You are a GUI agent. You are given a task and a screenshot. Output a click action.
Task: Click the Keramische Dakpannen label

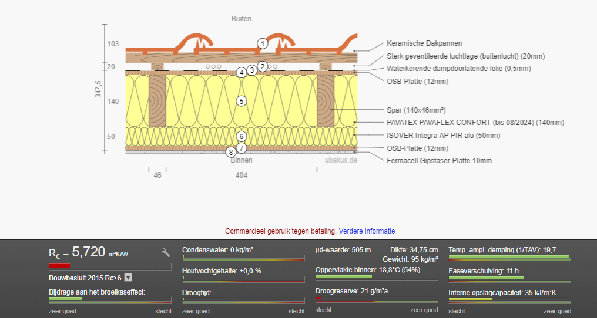pos(424,43)
